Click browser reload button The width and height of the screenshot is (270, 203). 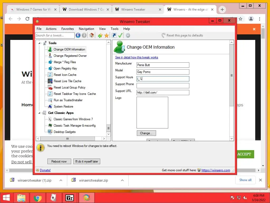(x=27, y=19)
